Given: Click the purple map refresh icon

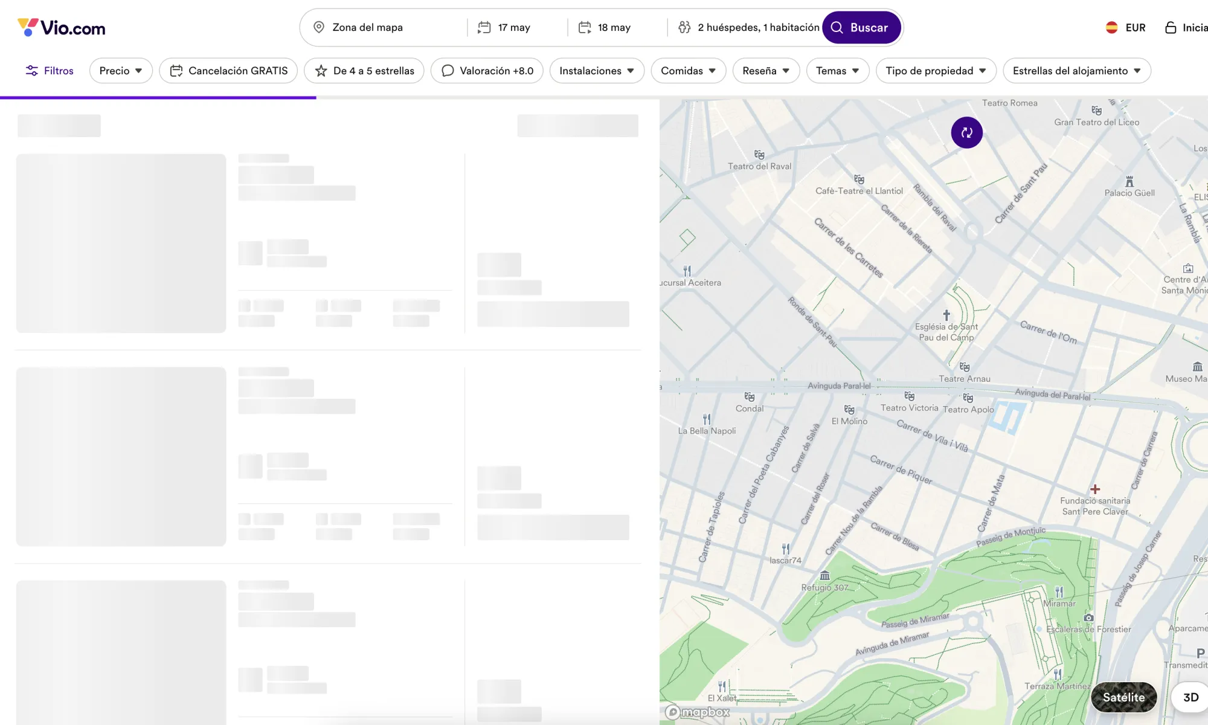Looking at the screenshot, I should 966,132.
